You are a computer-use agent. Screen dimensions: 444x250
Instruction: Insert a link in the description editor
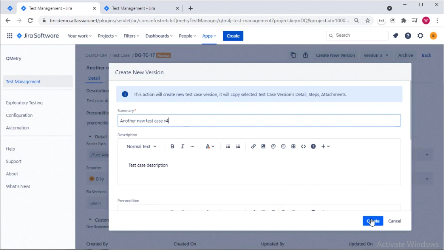coord(253,146)
